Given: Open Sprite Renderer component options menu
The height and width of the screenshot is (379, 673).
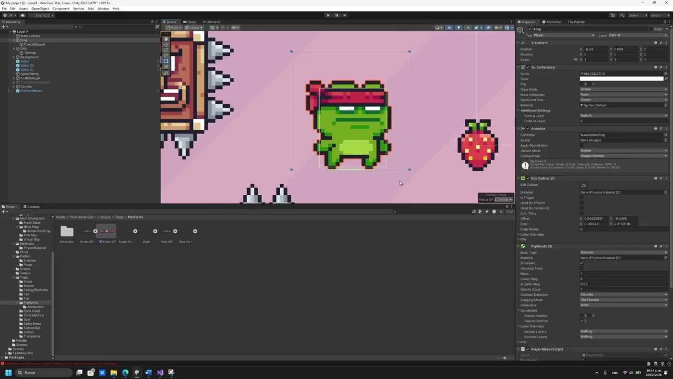Looking at the screenshot, I should [x=666, y=67].
